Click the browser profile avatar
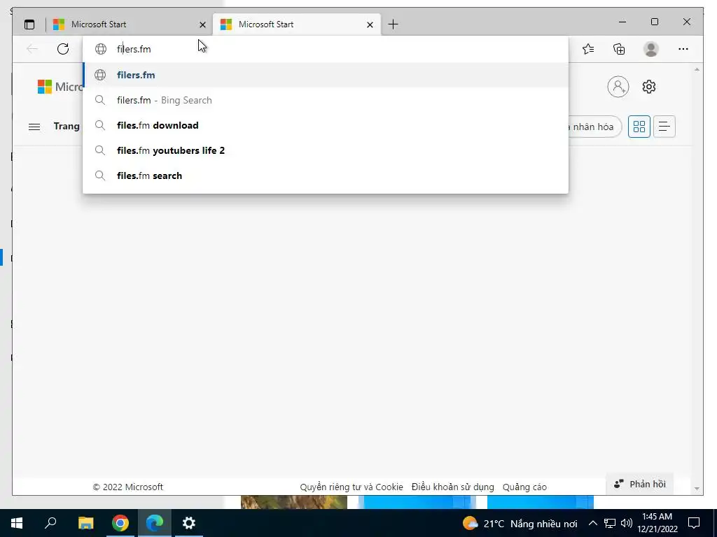This screenshot has height=537, width=717. tap(650, 49)
